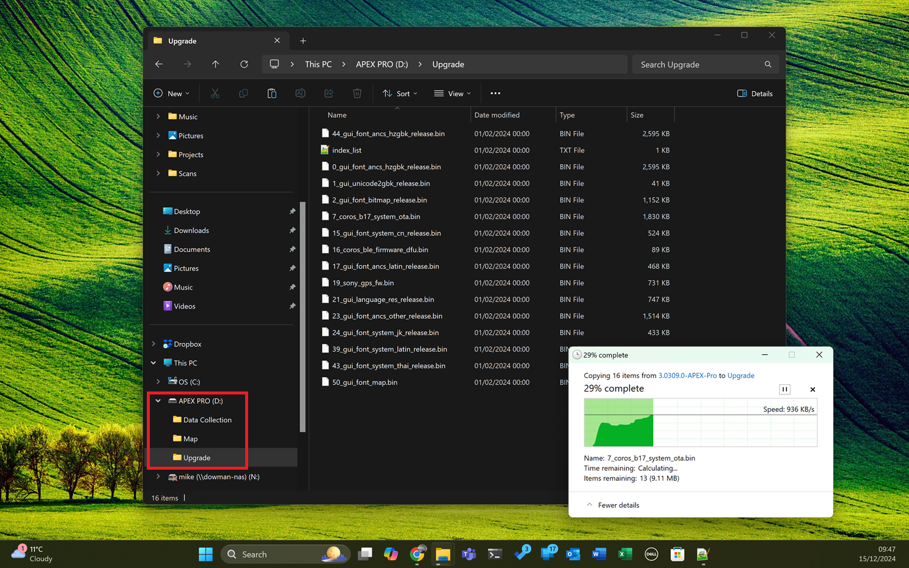The width and height of the screenshot is (909, 568).
Task: Select 19_sony_gps_fw.bin file
Action: (x=363, y=283)
